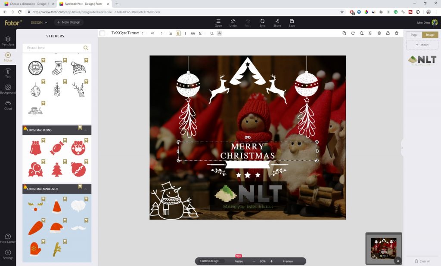Duplicate the selected element

point(344,33)
